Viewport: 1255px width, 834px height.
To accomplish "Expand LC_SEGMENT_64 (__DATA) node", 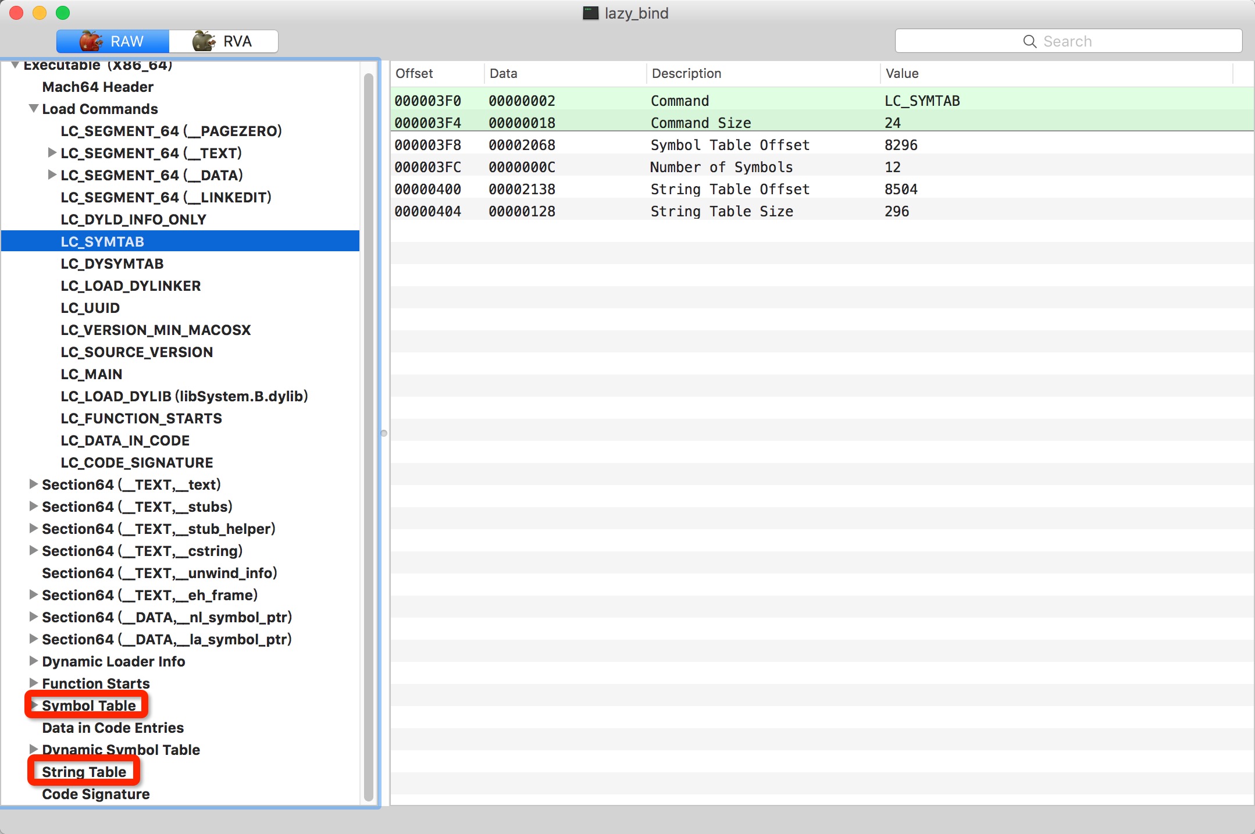I will pyautogui.click(x=52, y=175).
